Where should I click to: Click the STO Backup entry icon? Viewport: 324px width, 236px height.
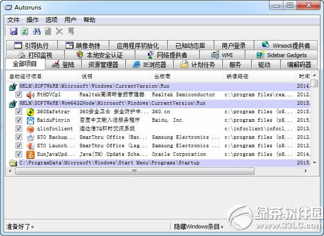[30, 137]
